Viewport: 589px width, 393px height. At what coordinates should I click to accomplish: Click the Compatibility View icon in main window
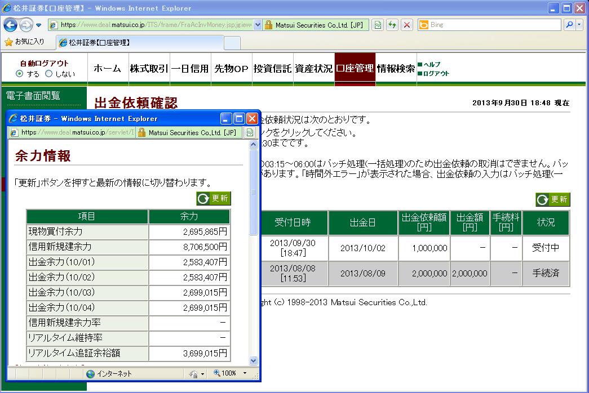tap(378, 25)
